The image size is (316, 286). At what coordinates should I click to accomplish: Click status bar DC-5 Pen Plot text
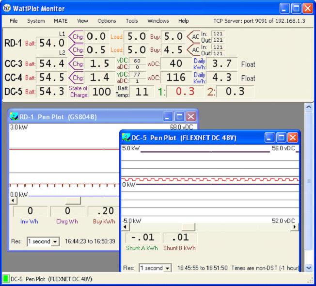point(51,279)
